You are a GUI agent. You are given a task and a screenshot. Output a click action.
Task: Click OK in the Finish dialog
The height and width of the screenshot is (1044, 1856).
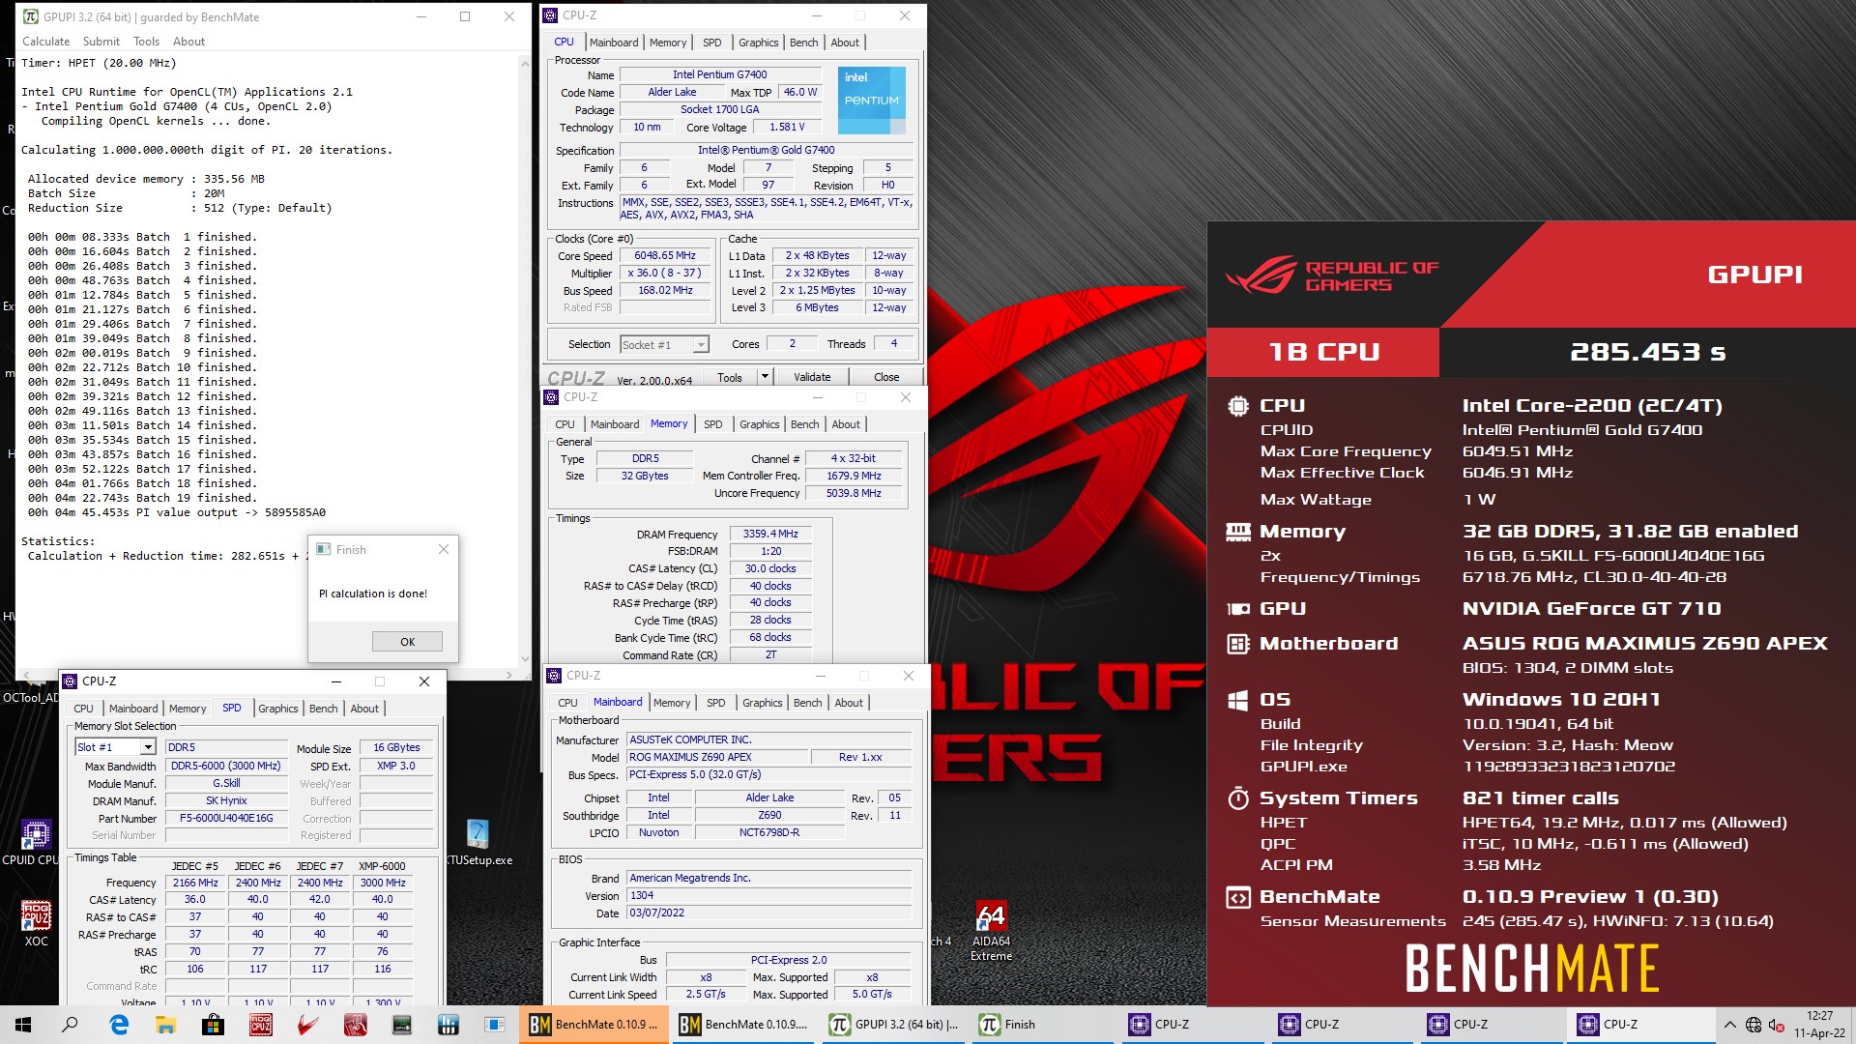(407, 642)
